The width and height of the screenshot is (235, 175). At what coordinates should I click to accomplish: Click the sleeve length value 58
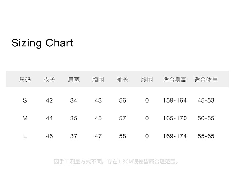[123, 136]
